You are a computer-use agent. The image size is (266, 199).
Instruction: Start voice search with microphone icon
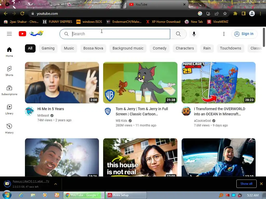[x=194, y=34]
